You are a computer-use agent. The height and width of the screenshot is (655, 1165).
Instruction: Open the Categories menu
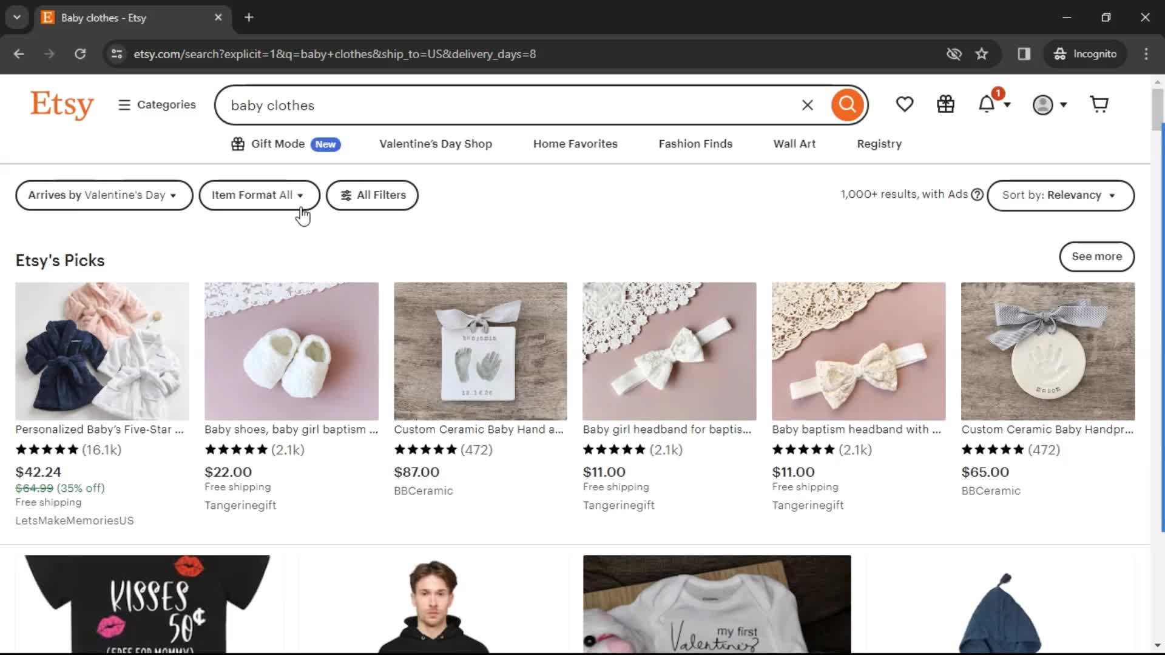[x=157, y=104]
